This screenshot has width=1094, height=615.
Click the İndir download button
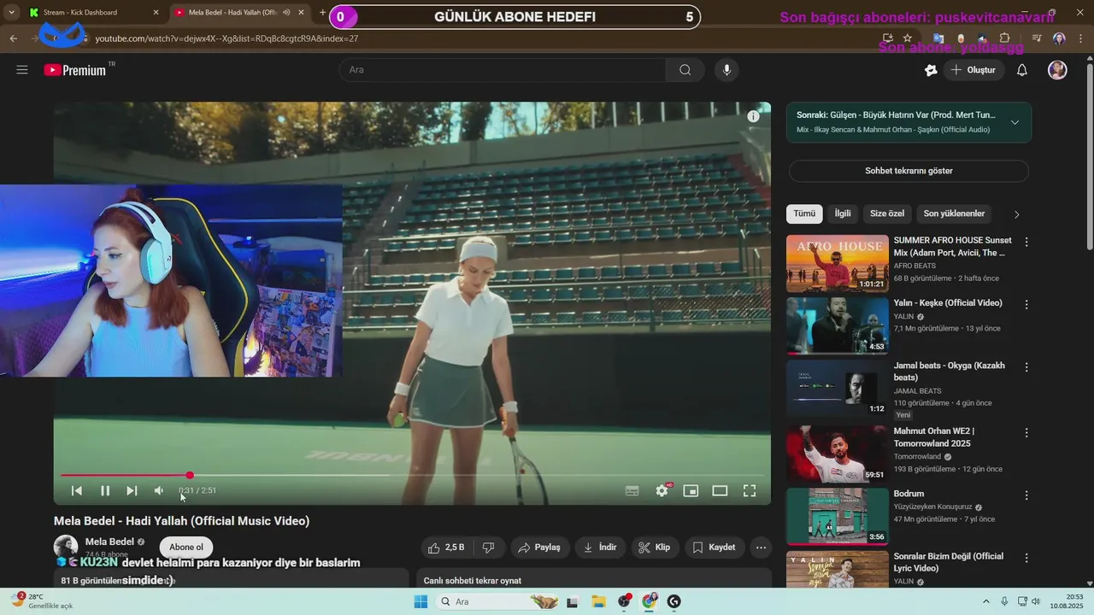tap(600, 548)
